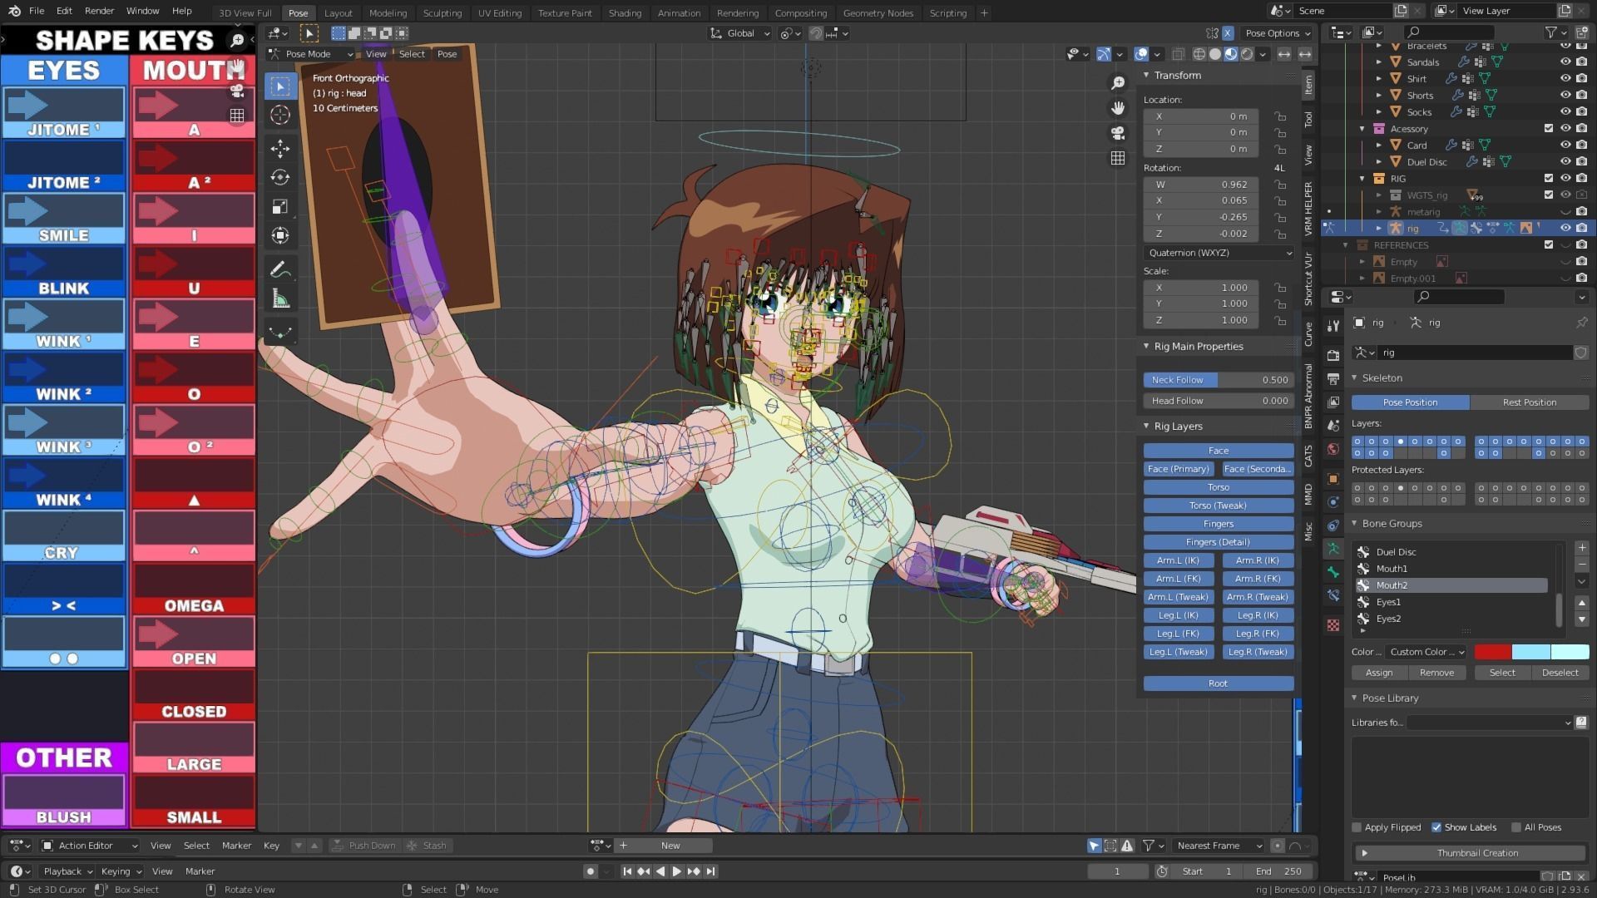Enable Apply Flipped checkbox

point(1357,827)
